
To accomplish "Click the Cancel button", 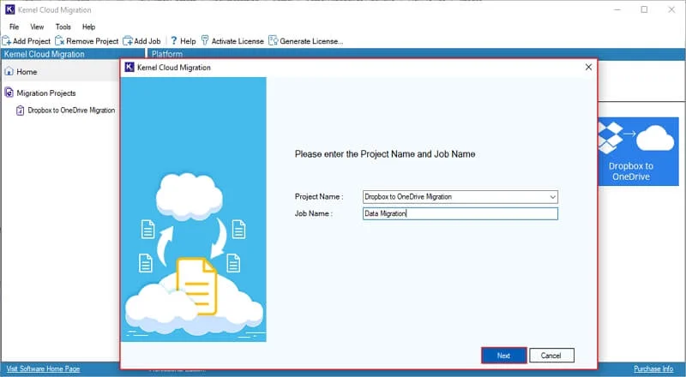I will (551, 356).
